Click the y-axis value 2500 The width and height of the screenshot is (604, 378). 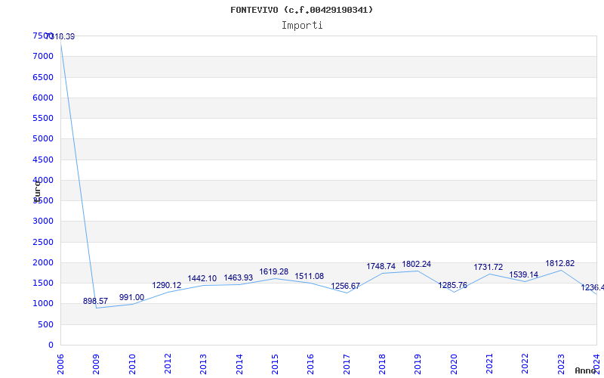tap(43, 242)
